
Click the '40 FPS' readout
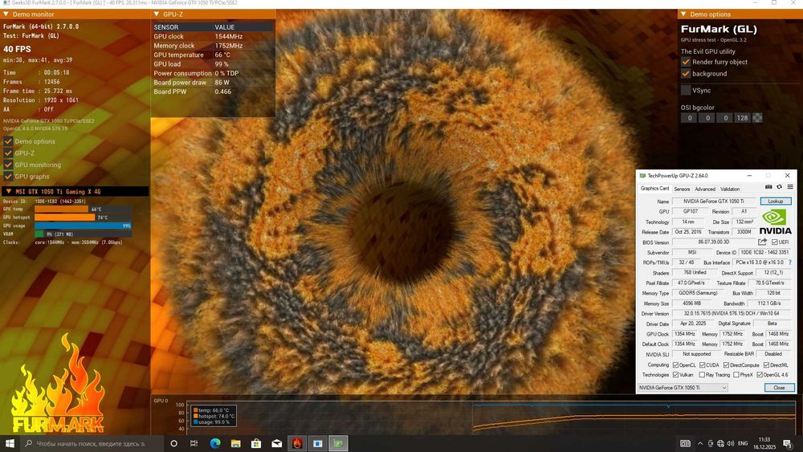(x=17, y=49)
